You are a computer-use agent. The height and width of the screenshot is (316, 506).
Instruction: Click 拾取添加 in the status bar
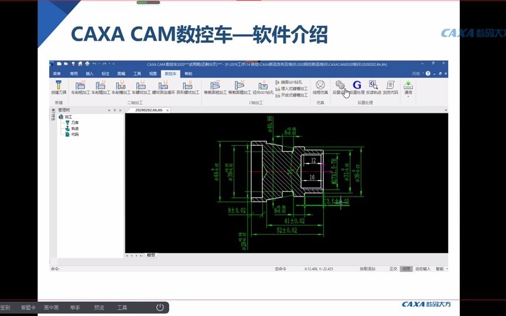click(368, 269)
